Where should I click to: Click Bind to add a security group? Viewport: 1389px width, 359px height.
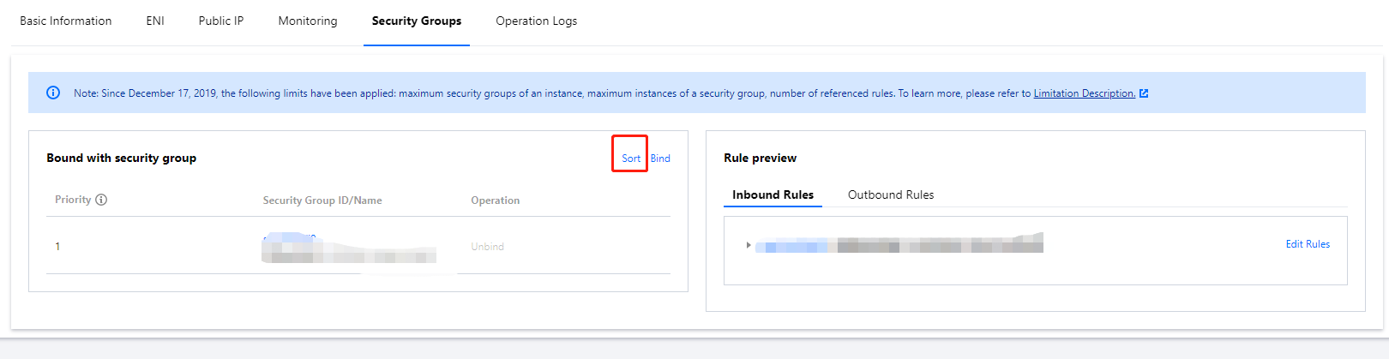coord(660,159)
